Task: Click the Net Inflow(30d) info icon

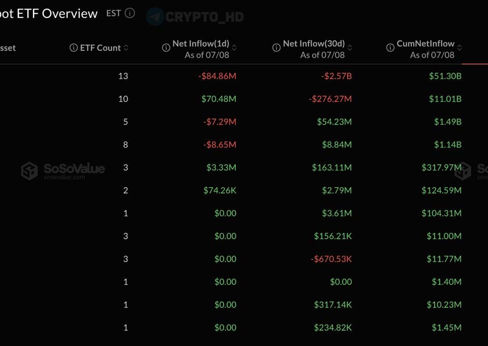Action: (277, 48)
